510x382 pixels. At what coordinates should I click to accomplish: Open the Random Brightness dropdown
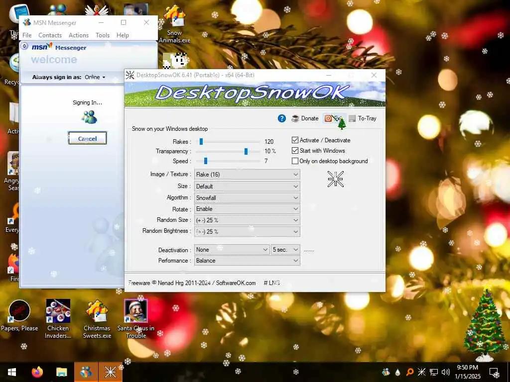[247, 232]
